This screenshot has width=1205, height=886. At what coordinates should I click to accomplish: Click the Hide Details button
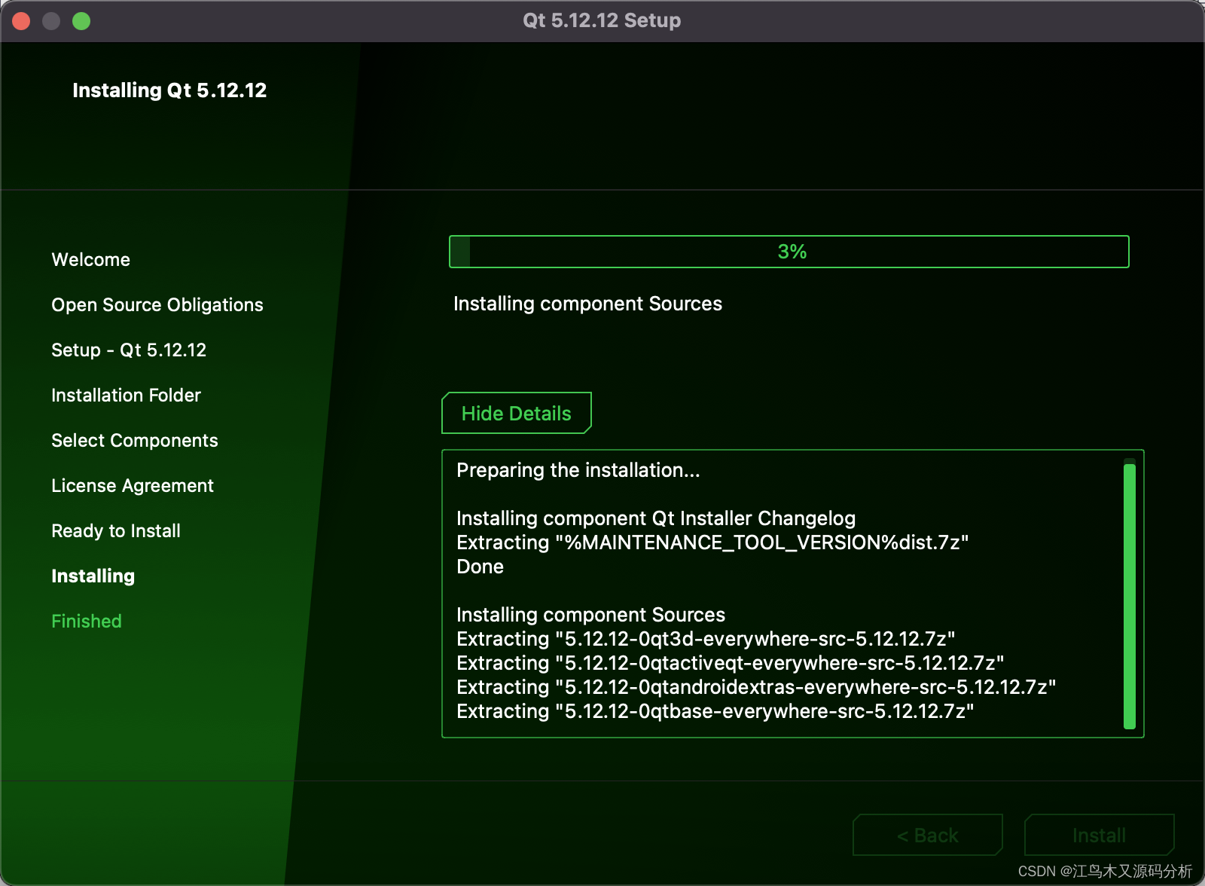[516, 413]
